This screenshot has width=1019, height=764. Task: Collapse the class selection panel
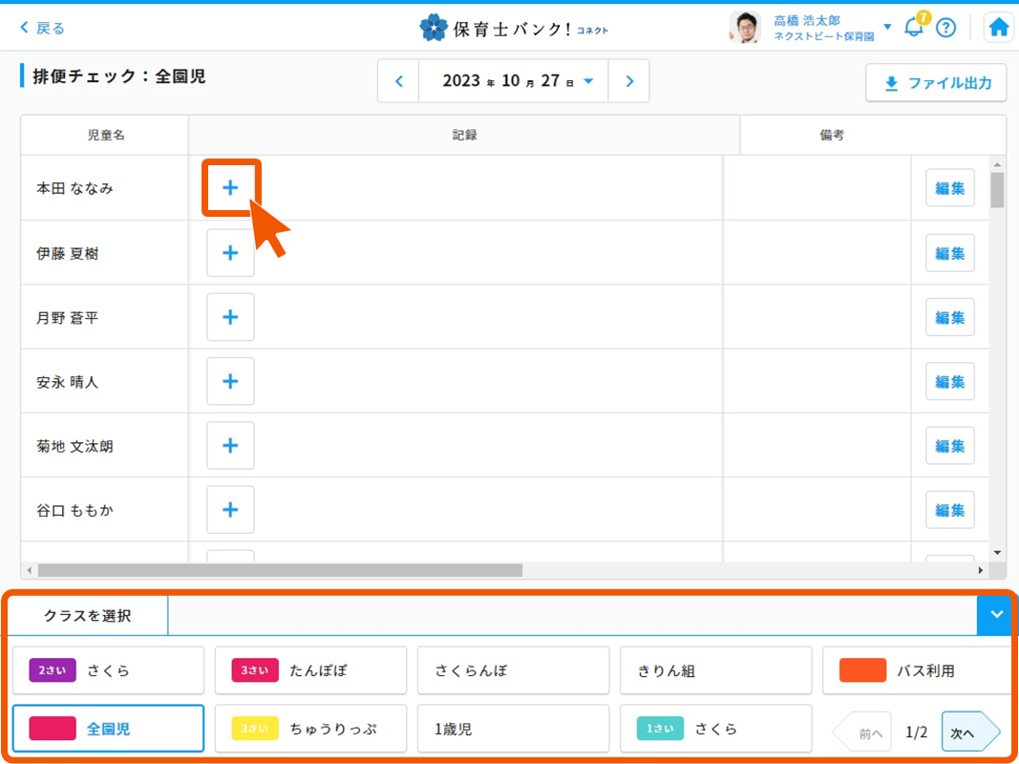tap(997, 615)
